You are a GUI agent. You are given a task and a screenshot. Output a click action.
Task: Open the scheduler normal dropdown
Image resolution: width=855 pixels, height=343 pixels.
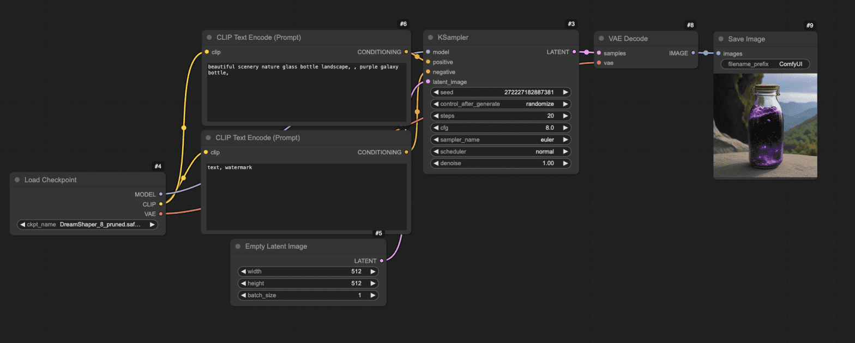tap(501, 152)
